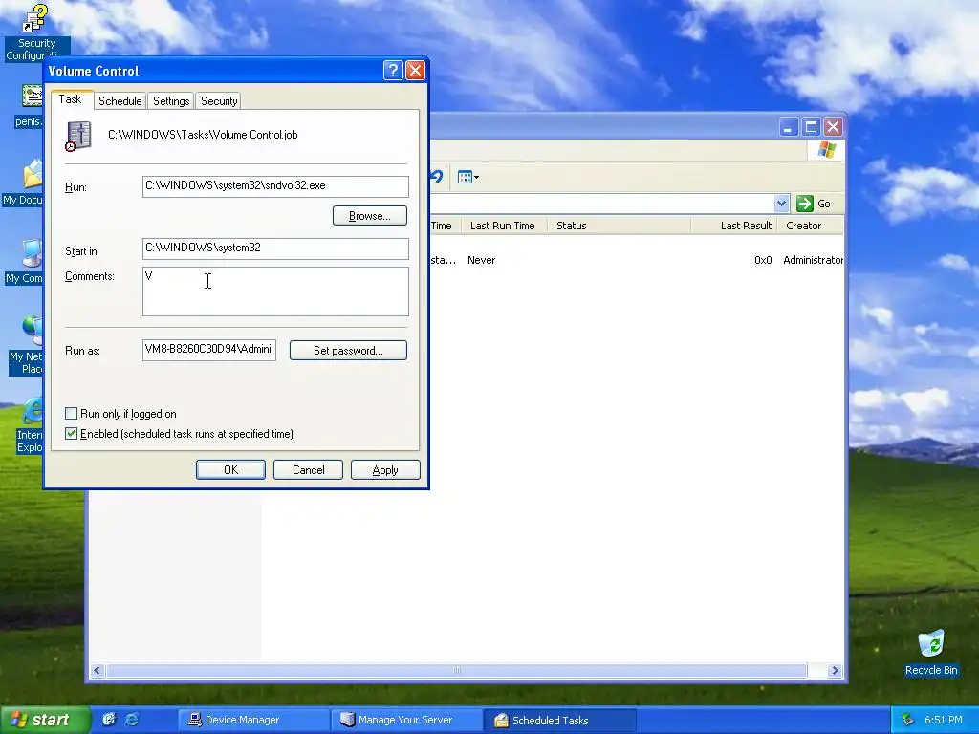Switch to the Schedule tab
This screenshot has height=734, width=979.
tap(120, 101)
